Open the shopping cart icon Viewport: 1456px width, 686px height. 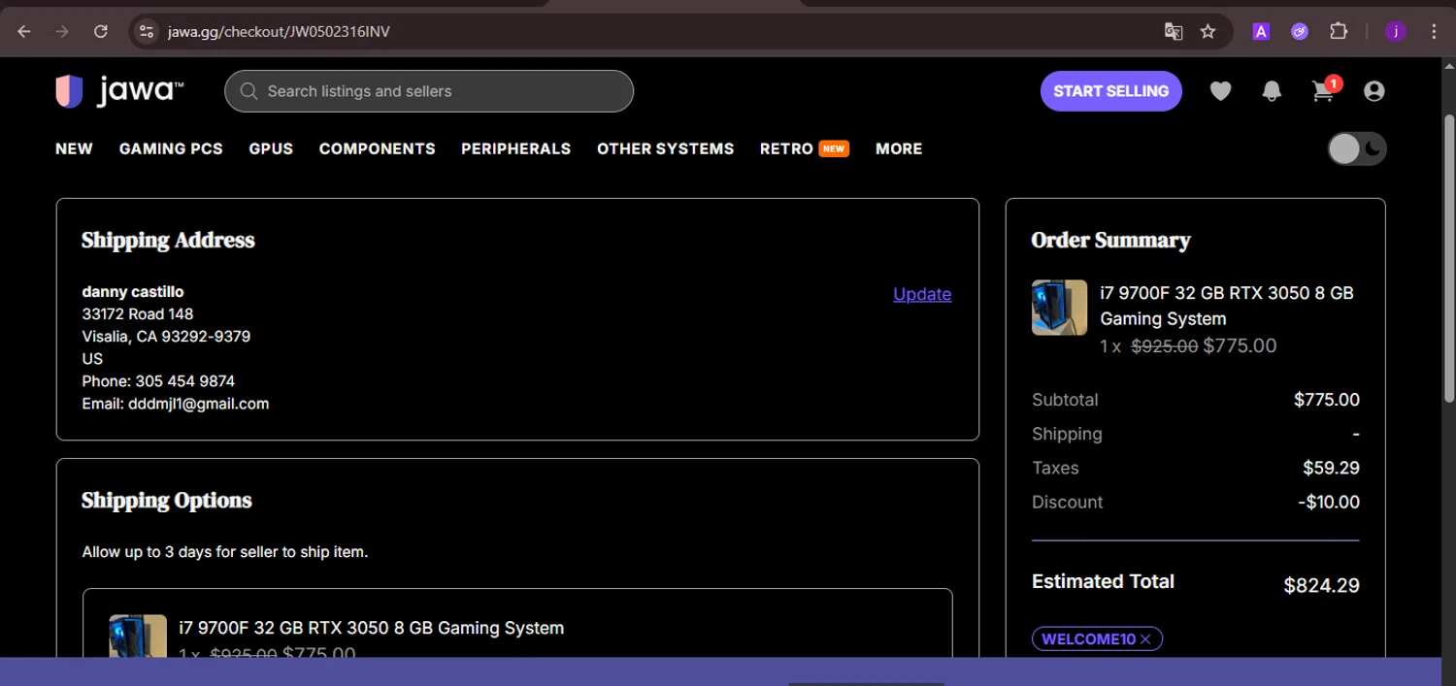click(x=1322, y=91)
